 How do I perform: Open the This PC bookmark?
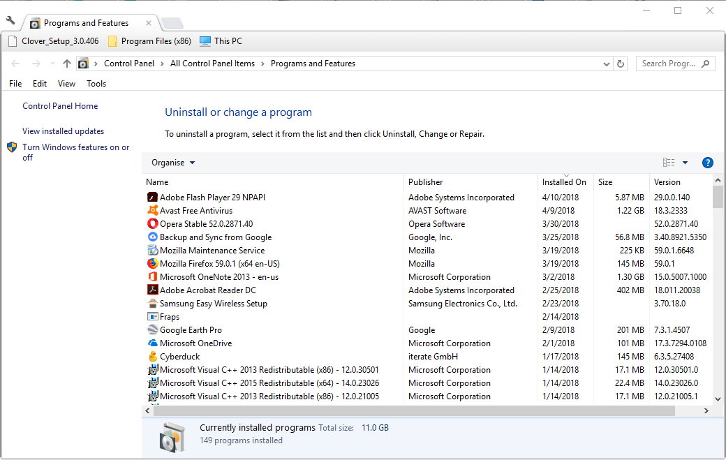click(221, 41)
